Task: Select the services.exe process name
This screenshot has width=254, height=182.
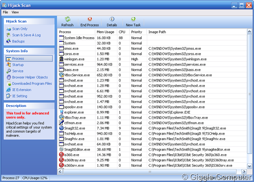Action: [x=74, y=65]
